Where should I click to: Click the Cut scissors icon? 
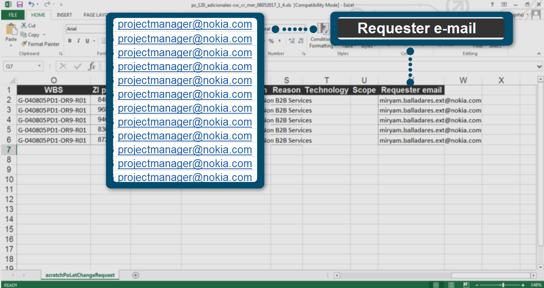click(23, 25)
